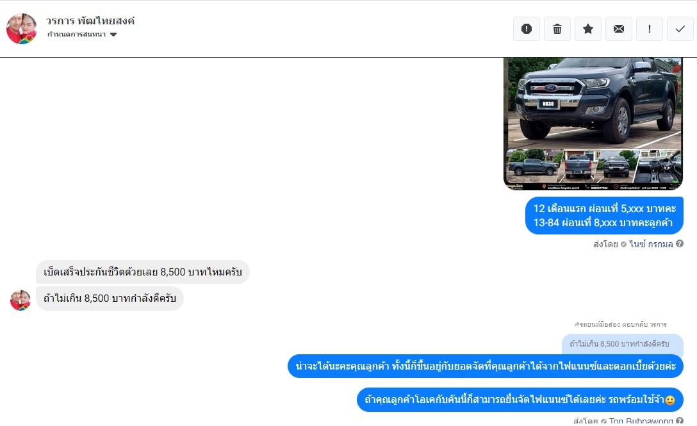This screenshot has height=426, width=697.
Task: Star this conversation as followed up
Action: tap(587, 29)
